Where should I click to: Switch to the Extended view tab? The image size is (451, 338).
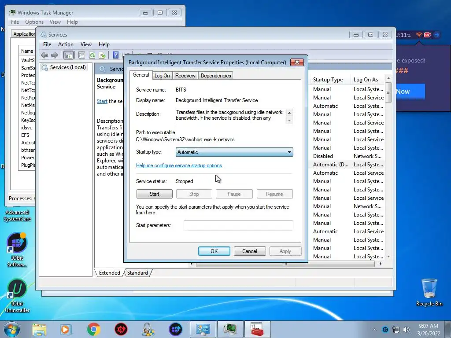[109, 273]
